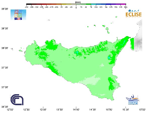Click the longitude label 12°30'

coord(27,109)
